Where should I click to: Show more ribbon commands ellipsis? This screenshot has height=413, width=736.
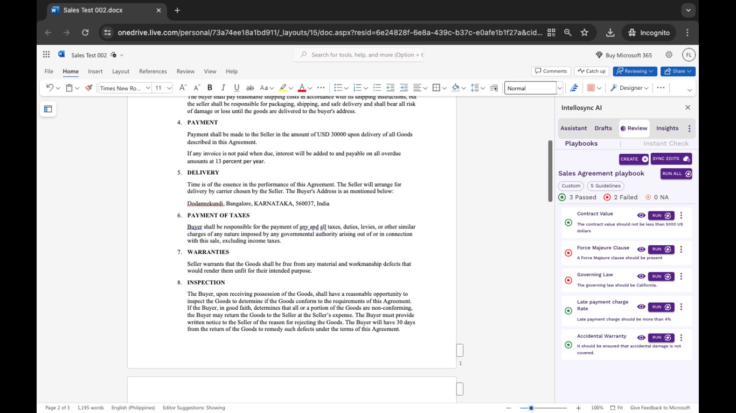click(x=661, y=88)
